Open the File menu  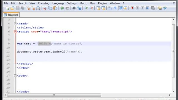[x=6, y=3]
